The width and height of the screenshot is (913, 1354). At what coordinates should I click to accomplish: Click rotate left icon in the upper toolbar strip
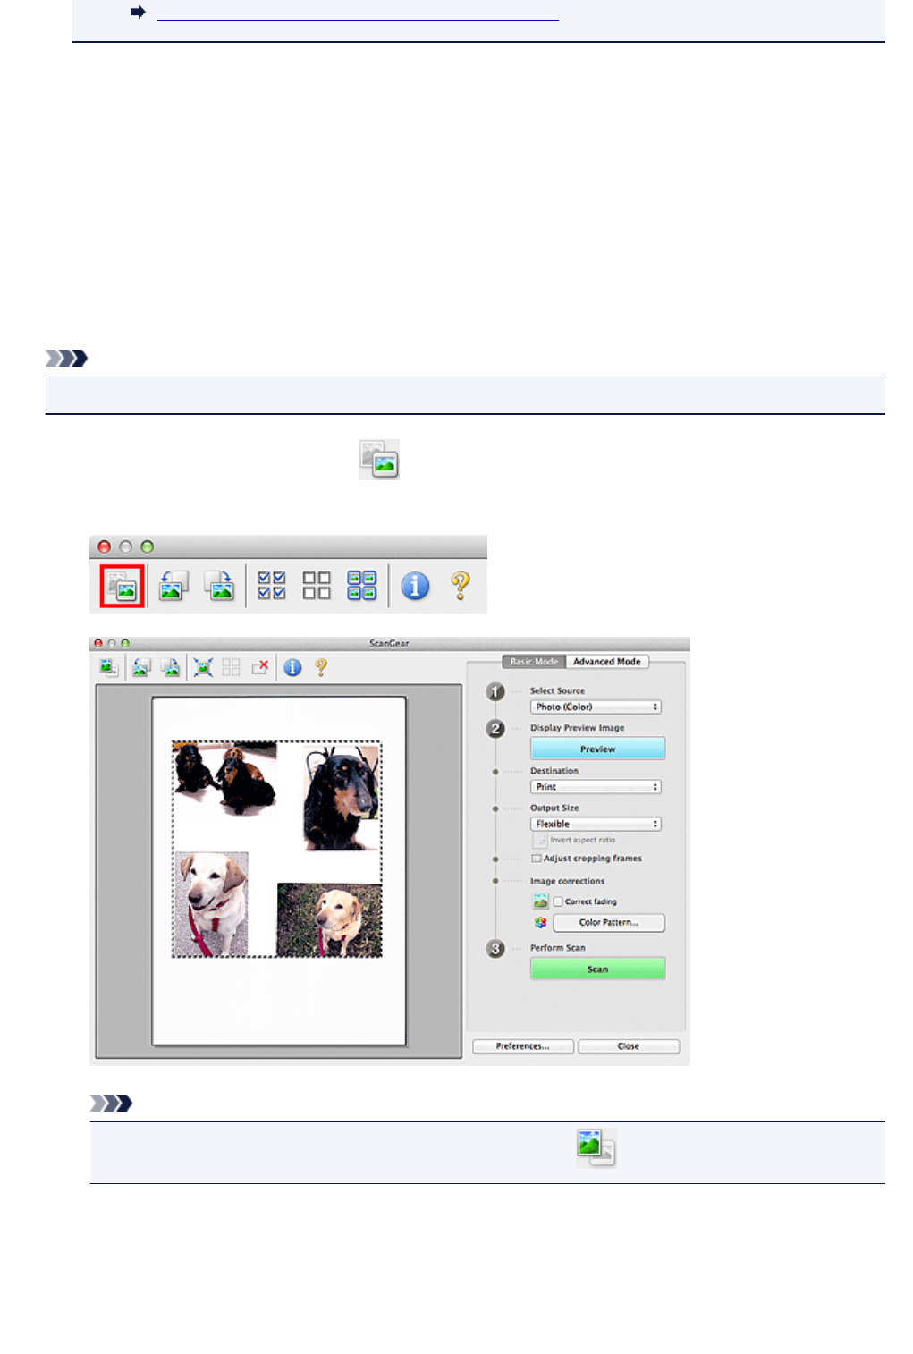click(173, 586)
